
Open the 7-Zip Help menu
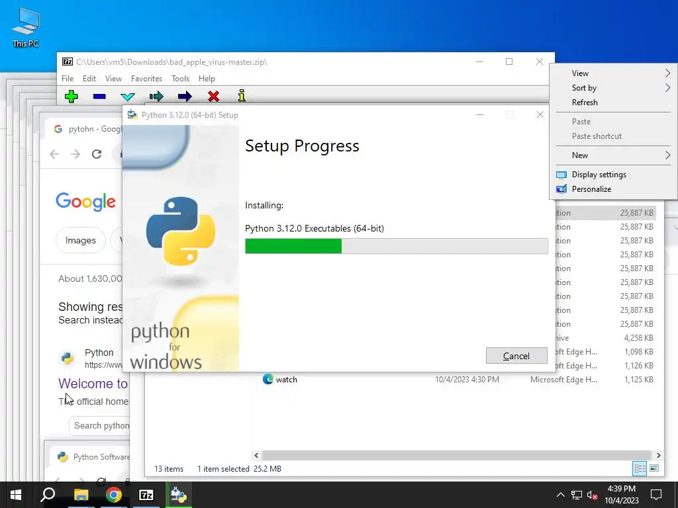207,79
